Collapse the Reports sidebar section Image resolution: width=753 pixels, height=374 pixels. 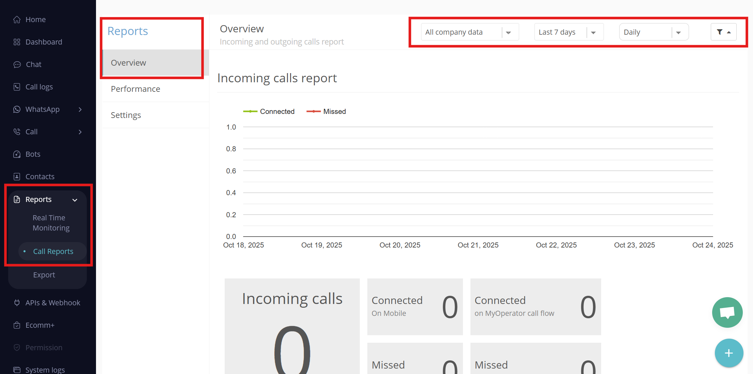pyautogui.click(x=75, y=200)
